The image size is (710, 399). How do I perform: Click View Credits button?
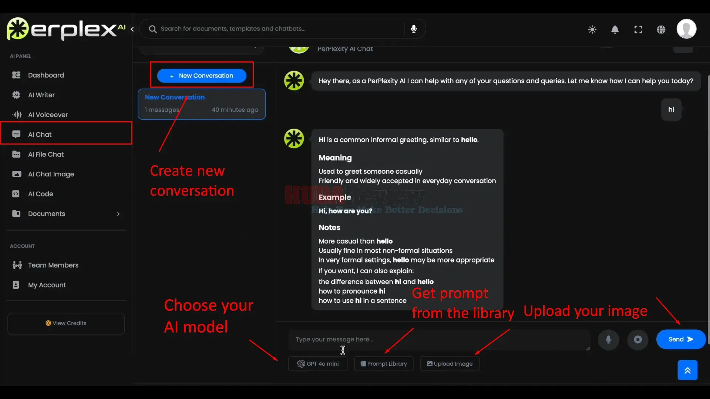click(x=66, y=324)
